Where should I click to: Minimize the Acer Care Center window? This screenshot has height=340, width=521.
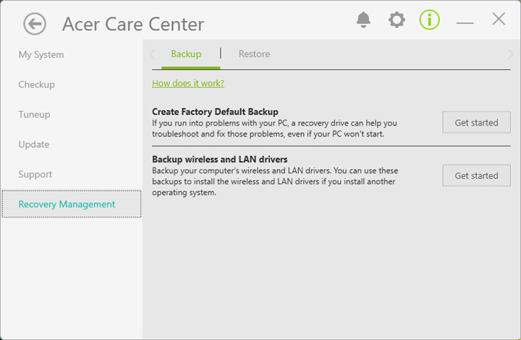pyautogui.click(x=465, y=22)
